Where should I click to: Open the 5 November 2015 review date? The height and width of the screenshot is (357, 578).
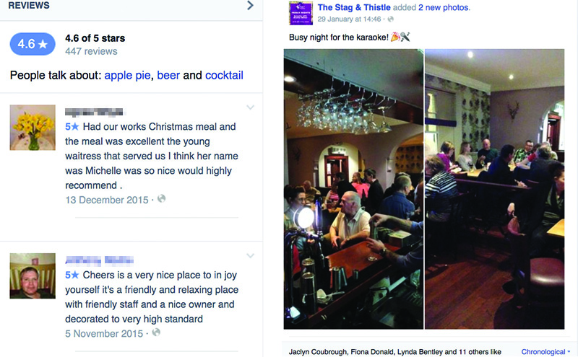tap(104, 333)
